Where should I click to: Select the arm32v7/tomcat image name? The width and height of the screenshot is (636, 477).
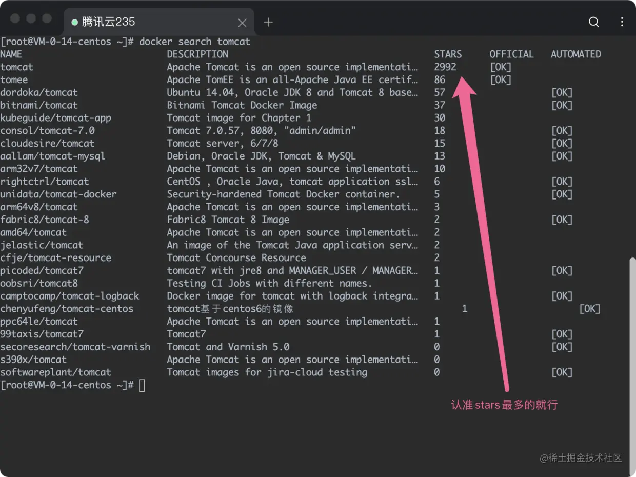coord(39,169)
